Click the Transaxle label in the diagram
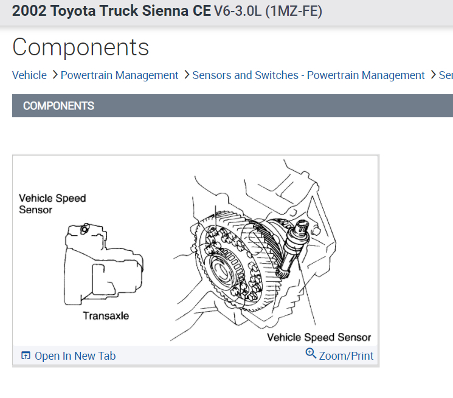 tap(106, 316)
